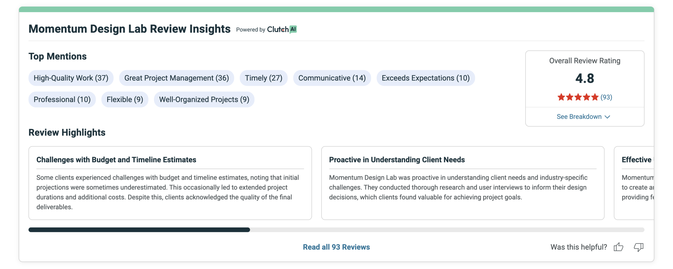673x269 pixels.
Task: Select the Timely (27) mention tag
Action: (x=264, y=78)
